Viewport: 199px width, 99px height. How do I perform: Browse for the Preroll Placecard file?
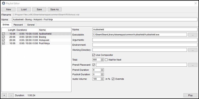click(193, 65)
